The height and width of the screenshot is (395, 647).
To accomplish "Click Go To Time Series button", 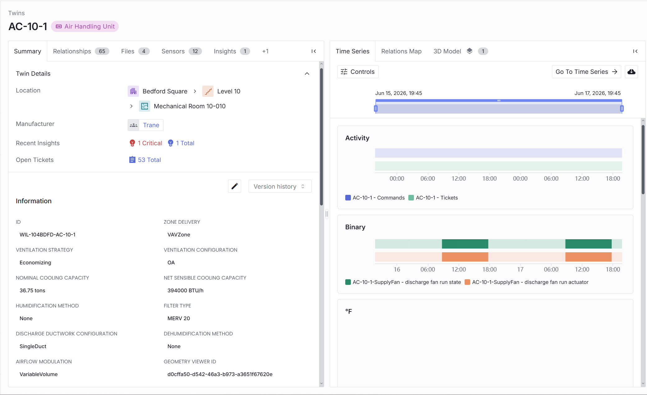I will tap(586, 72).
